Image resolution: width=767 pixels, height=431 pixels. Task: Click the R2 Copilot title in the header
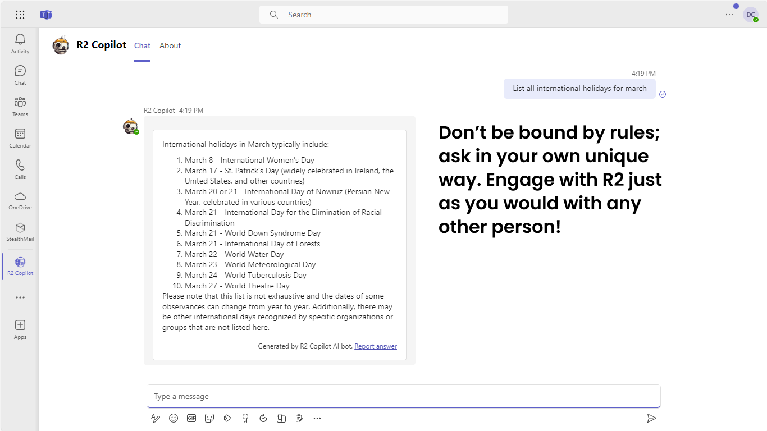click(x=102, y=45)
